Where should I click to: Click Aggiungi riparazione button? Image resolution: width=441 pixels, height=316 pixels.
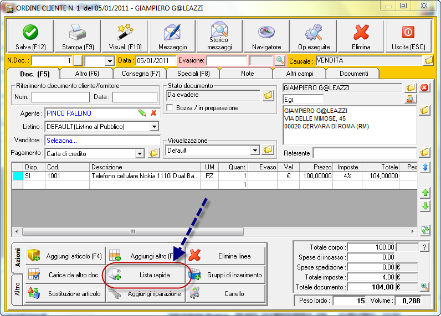[146, 293]
